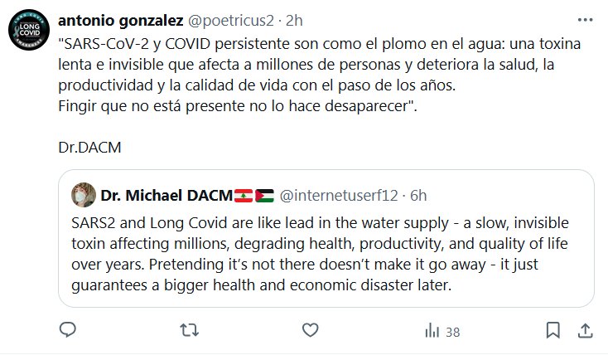The image size is (608, 355).
Task: View analytics showing 38 views
Action: click(442, 330)
